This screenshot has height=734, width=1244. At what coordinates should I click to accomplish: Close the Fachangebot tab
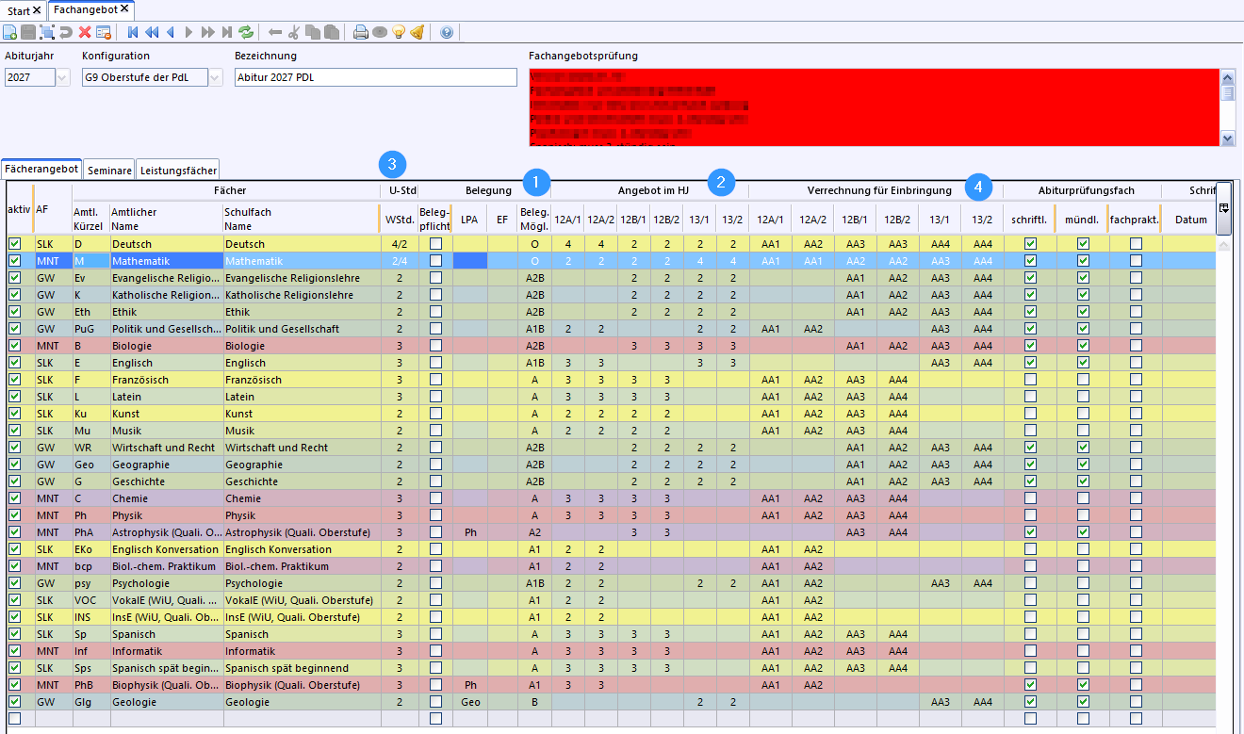124,8
